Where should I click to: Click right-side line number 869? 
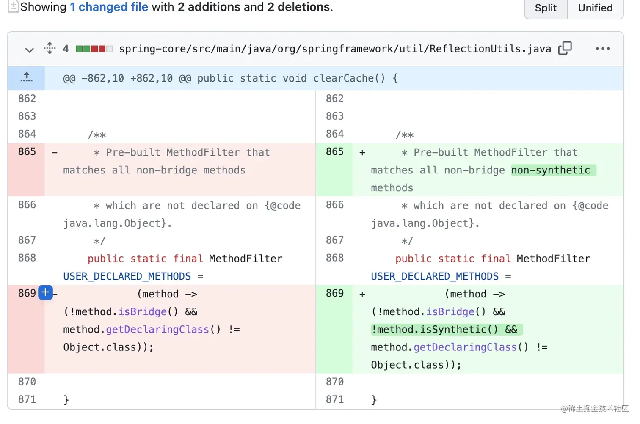point(335,293)
